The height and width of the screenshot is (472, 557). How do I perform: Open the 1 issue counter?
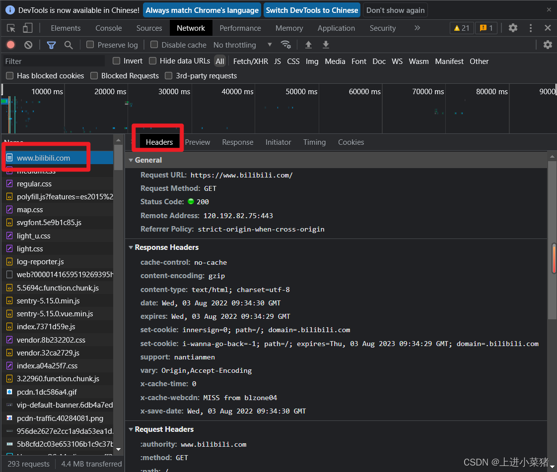click(486, 28)
